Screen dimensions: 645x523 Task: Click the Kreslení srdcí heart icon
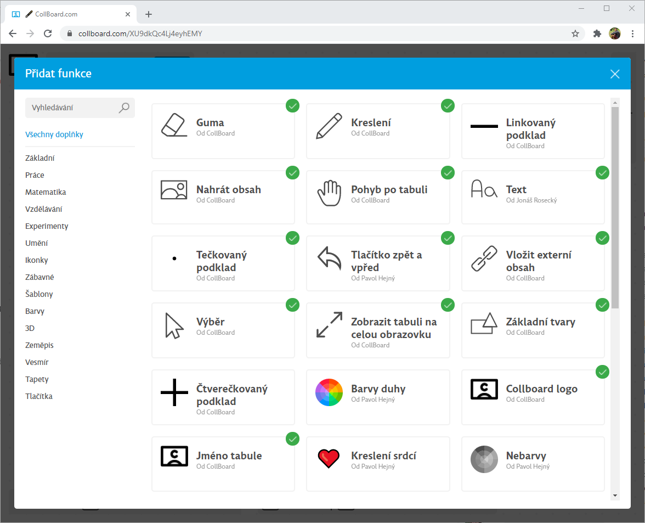click(x=329, y=458)
